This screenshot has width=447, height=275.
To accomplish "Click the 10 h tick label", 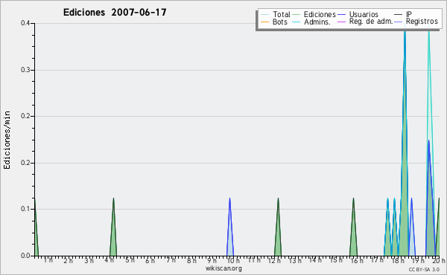I will click(x=233, y=260).
